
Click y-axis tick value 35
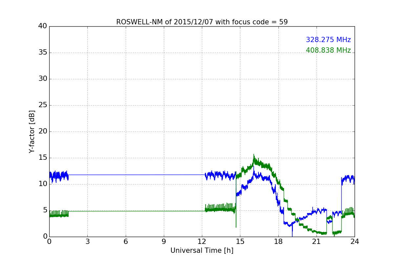click(43, 53)
